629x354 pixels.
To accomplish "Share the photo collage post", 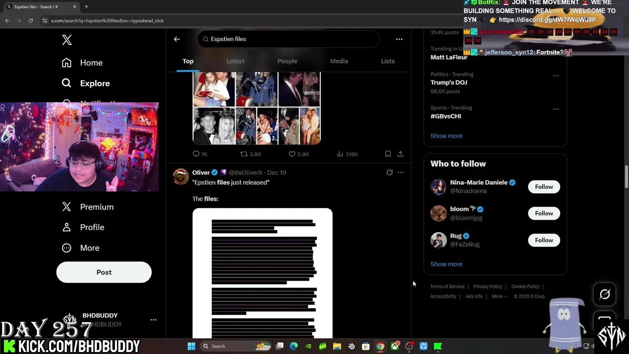I will pyautogui.click(x=400, y=154).
